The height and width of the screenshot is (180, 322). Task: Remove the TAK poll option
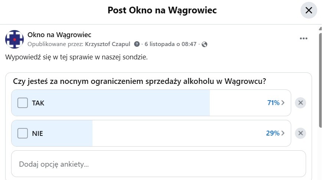(x=300, y=103)
